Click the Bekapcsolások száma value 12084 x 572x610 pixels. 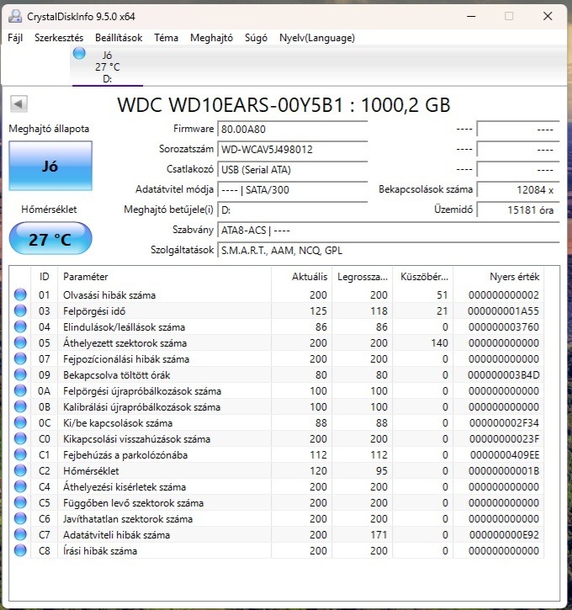point(518,190)
